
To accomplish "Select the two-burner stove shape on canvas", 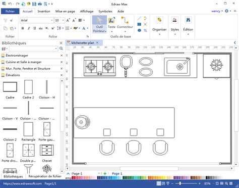I will coord(100,66).
